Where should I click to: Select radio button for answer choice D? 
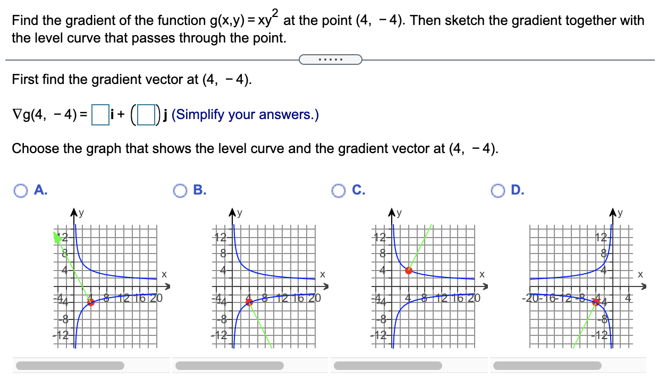[497, 190]
